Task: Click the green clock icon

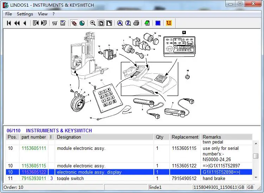Action: point(82,23)
